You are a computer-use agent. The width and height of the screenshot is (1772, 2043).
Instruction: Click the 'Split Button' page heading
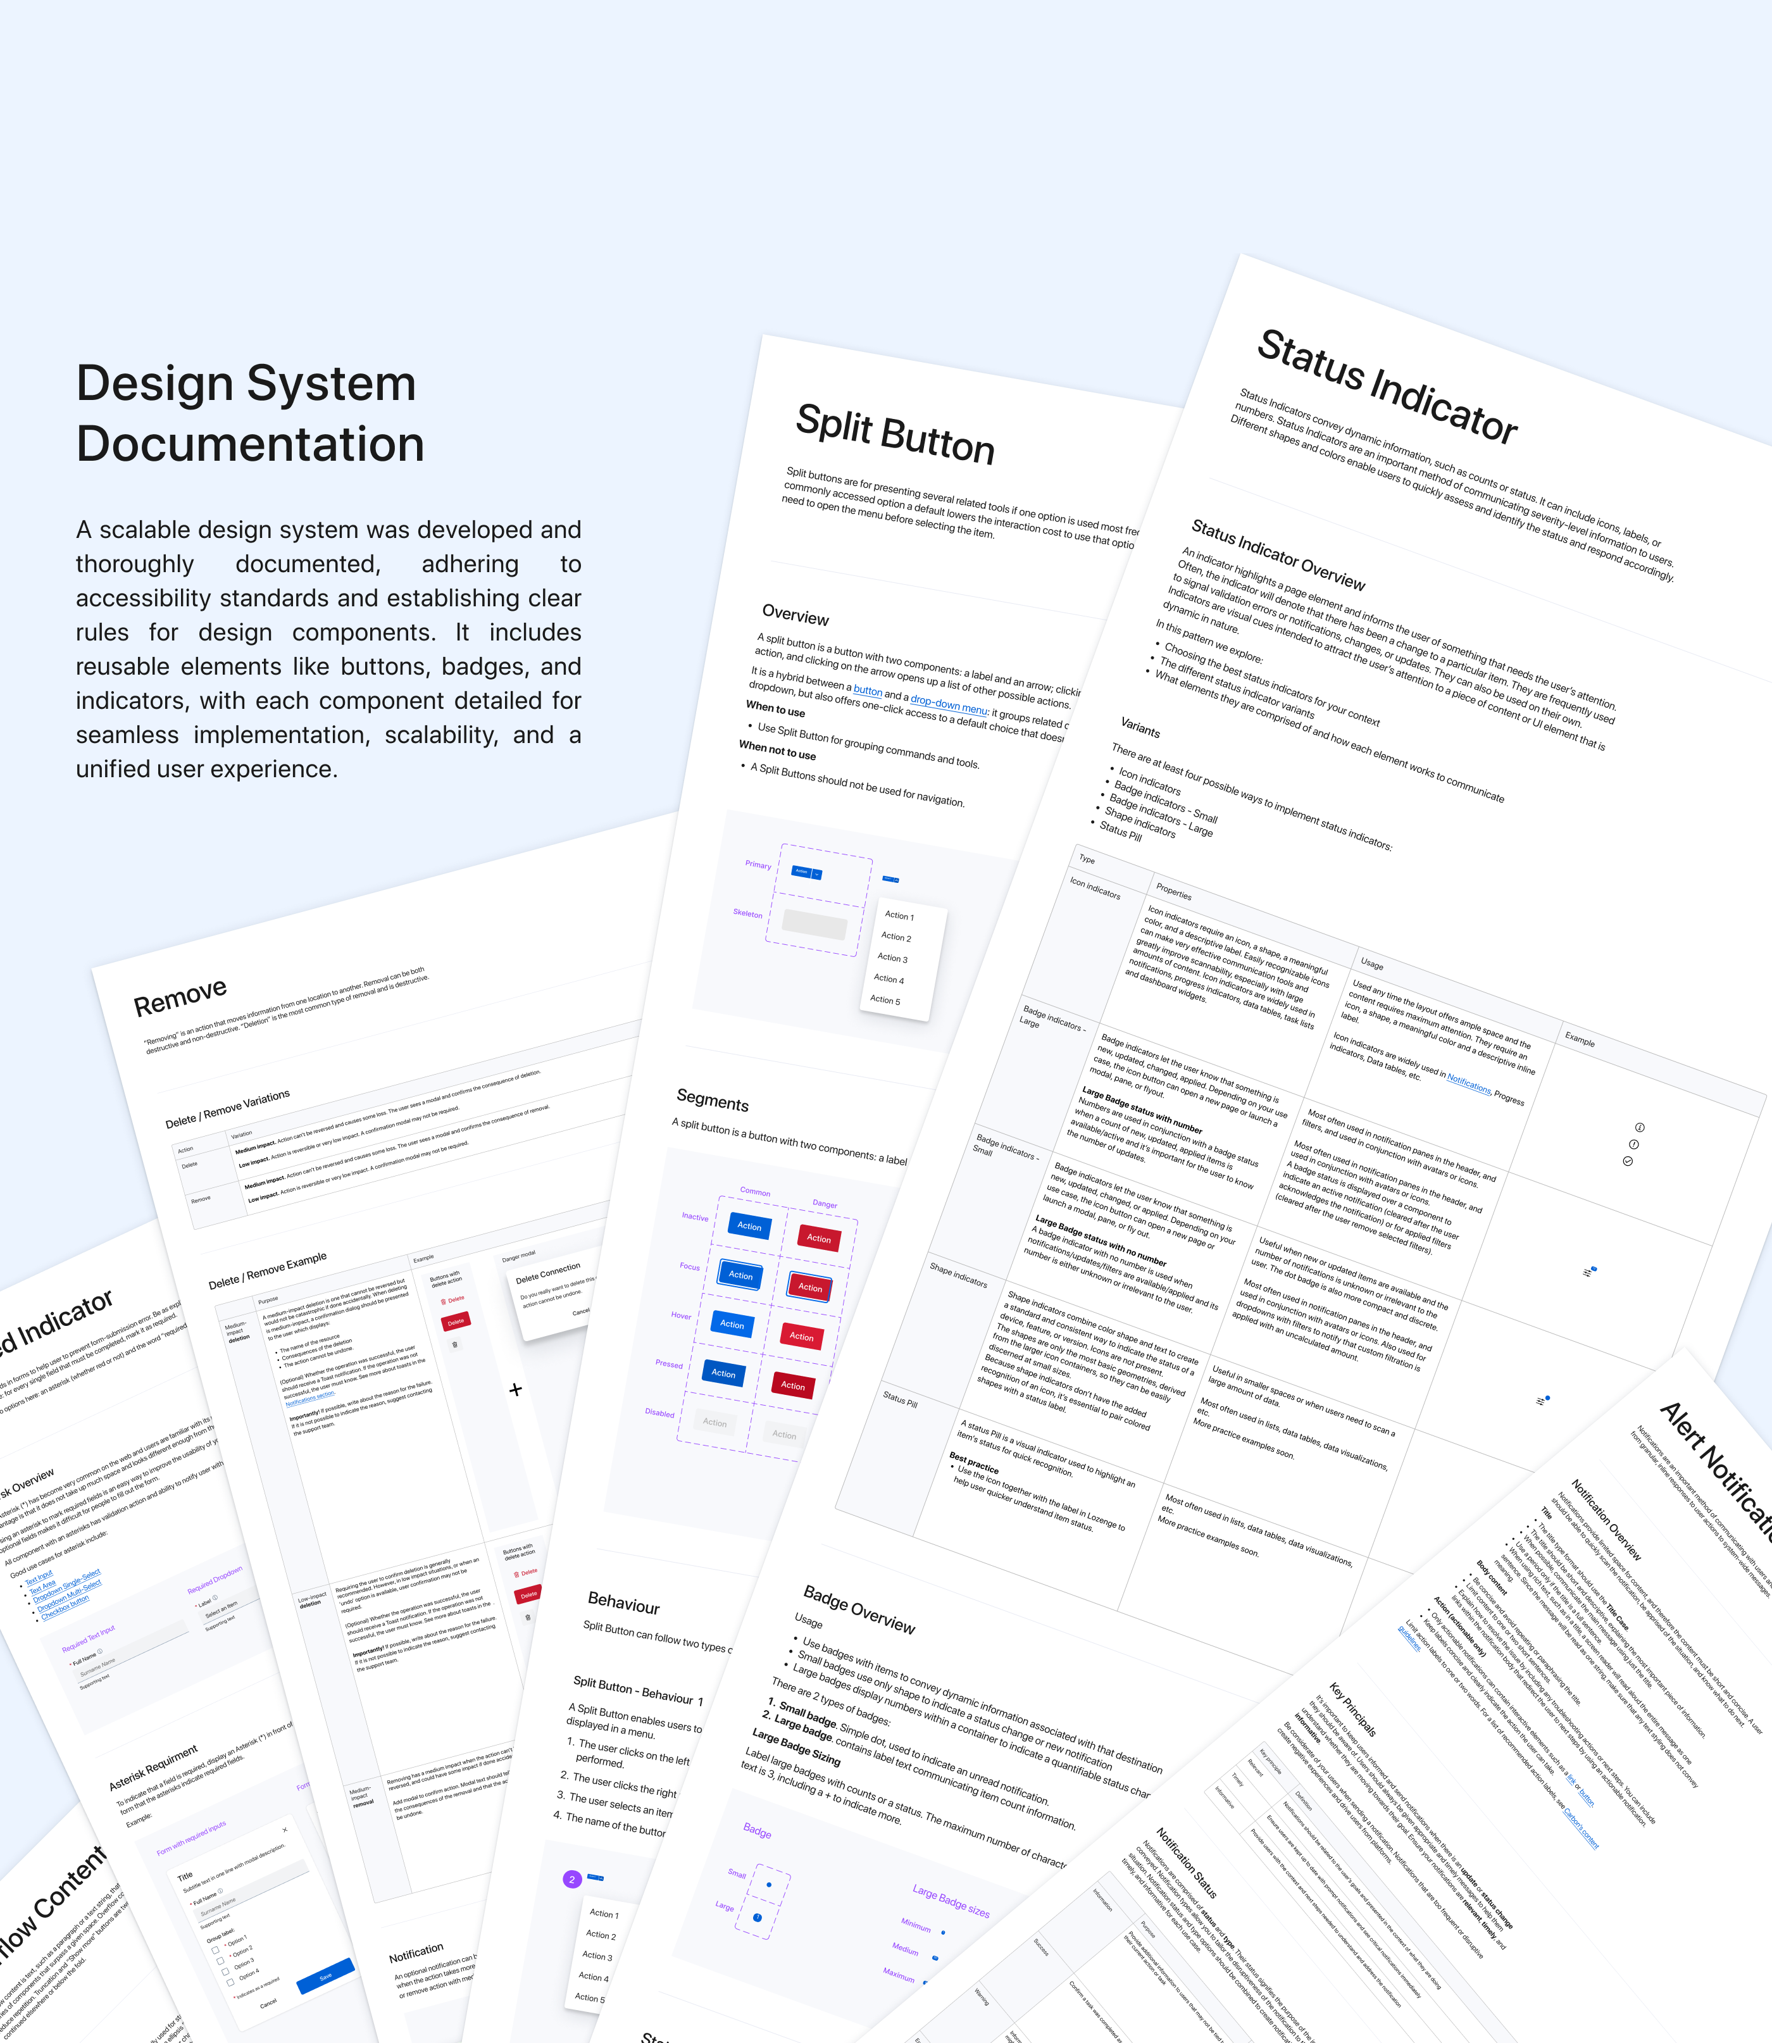[x=896, y=435]
